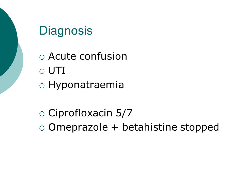Click the UTI text

coord(57,70)
